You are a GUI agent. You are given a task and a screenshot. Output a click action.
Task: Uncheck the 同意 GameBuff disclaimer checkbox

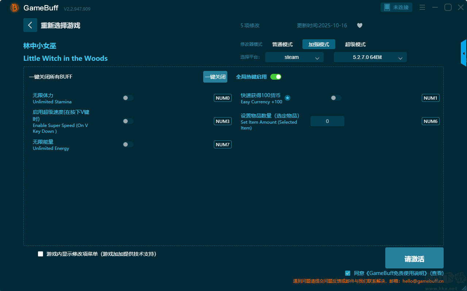pos(348,273)
